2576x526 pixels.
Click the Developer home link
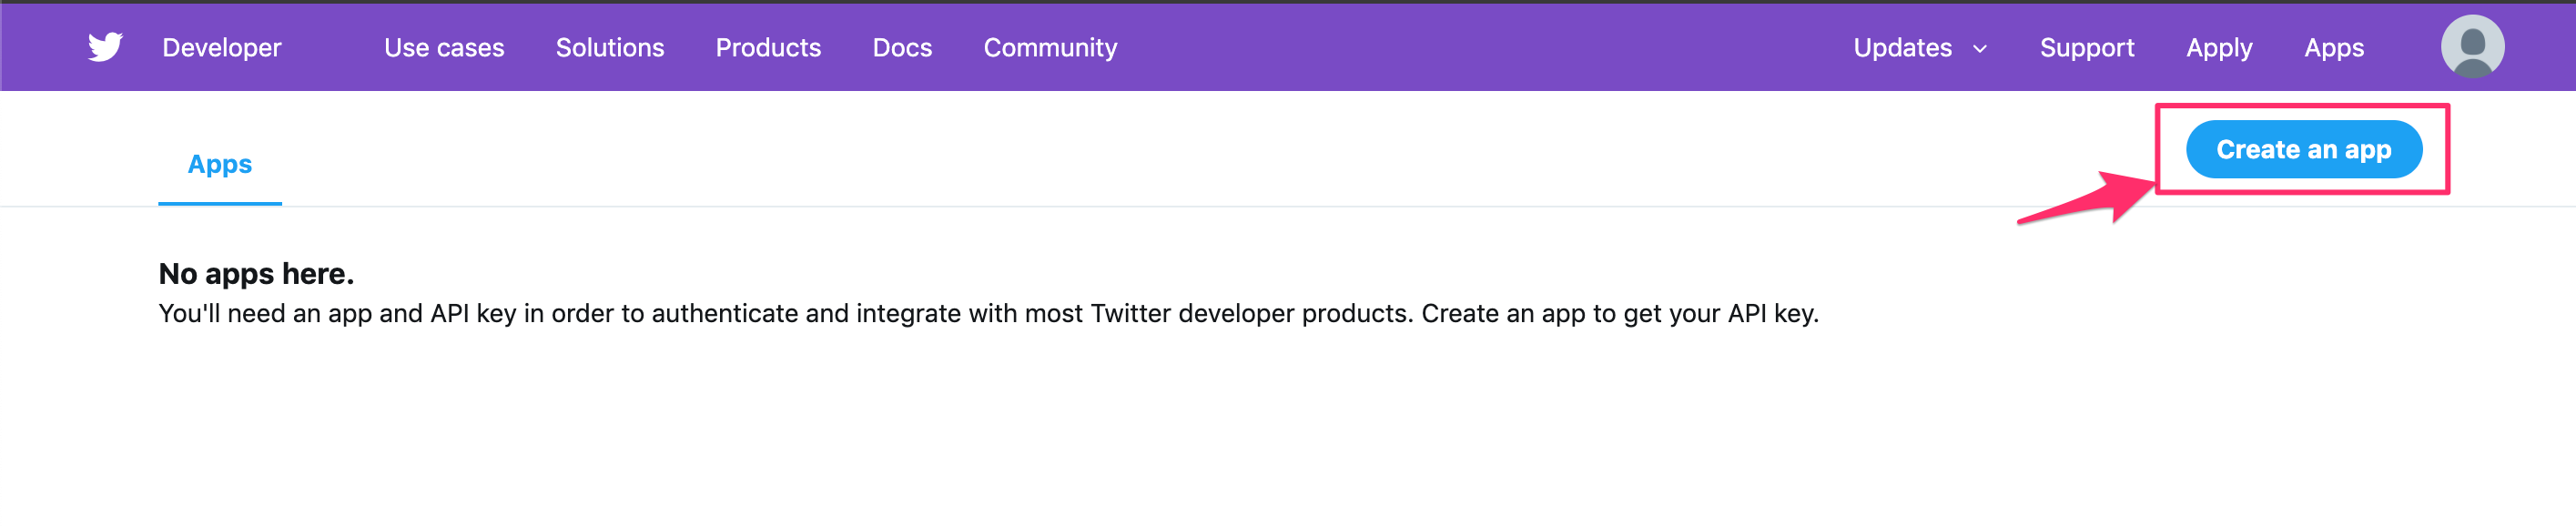click(222, 47)
